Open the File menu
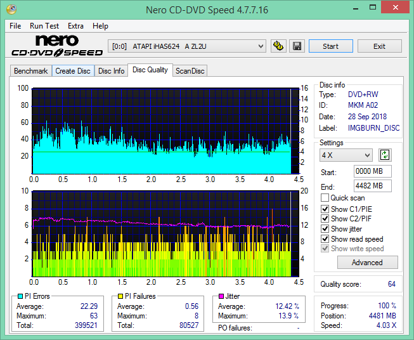This screenshot has width=414, height=340. [x=15, y=26]
